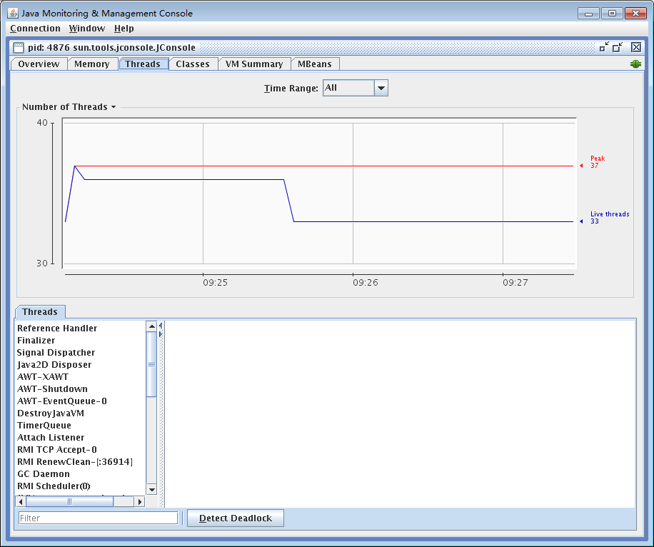Click the 09:27 time axis label
This screenshot has height=547, width=654.
point(515,283)
